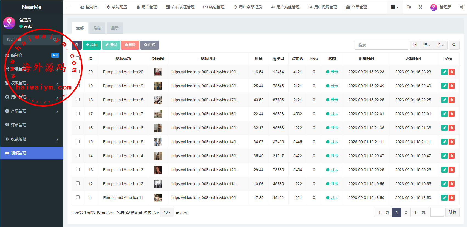The width and height of the screenshot is (467, 227).
Task: Click the red delete icon for row 17
Action: [452, 114]
